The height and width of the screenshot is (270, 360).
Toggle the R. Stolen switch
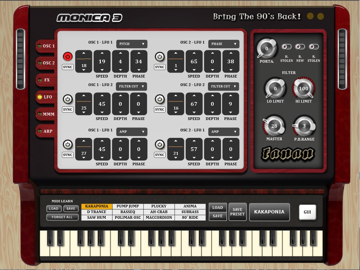pyautogui.click(x=313, y=47)
